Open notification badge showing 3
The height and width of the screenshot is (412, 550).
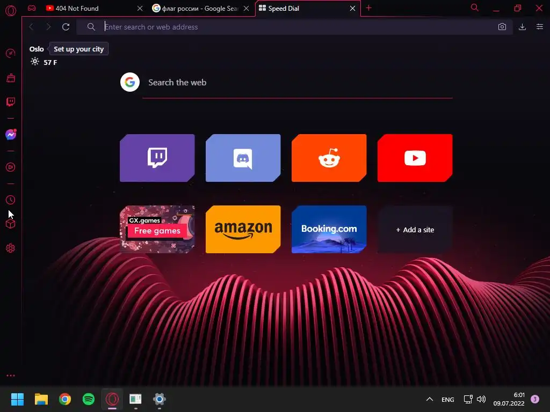535,399
